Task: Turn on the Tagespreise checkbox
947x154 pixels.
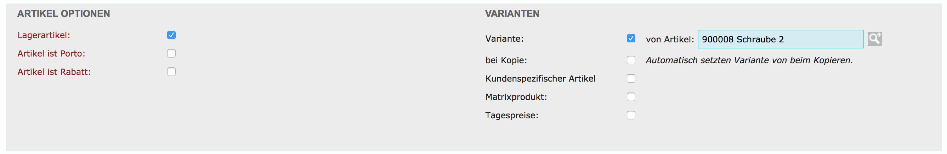Action: click(631, 115)
